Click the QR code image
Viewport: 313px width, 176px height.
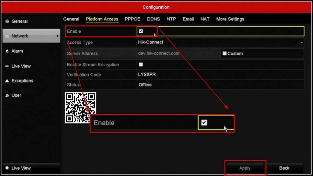[80, 108]
